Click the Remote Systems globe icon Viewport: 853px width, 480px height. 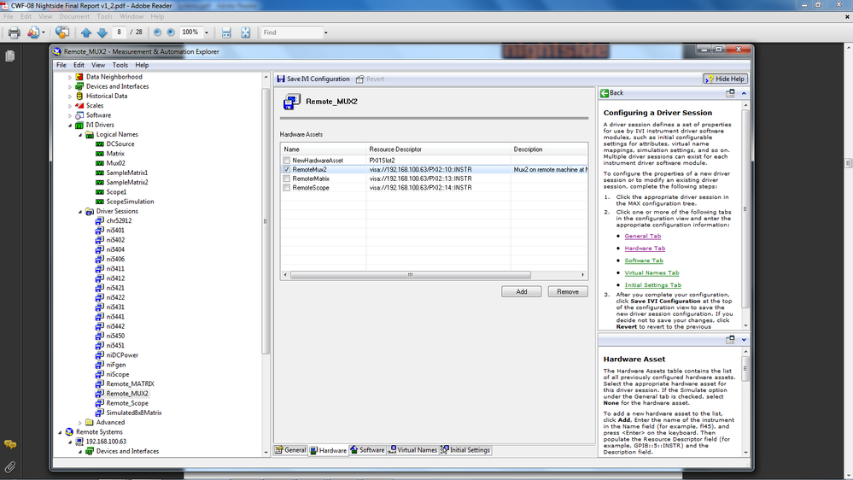pyautogui.click(x=69, y=432)
